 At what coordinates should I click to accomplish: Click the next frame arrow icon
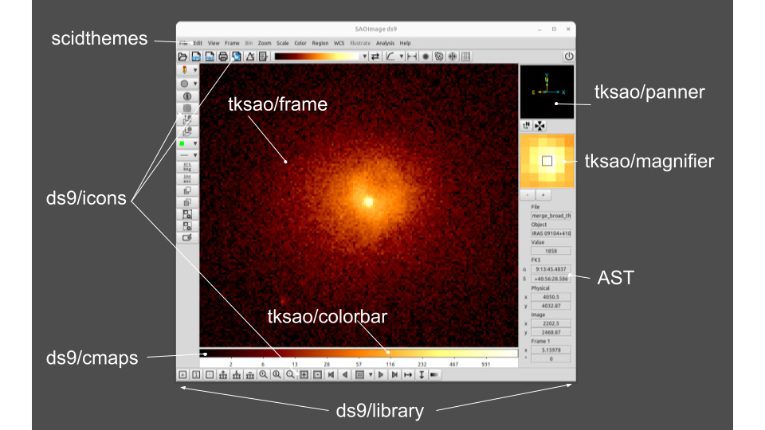(x=381, y=375)
